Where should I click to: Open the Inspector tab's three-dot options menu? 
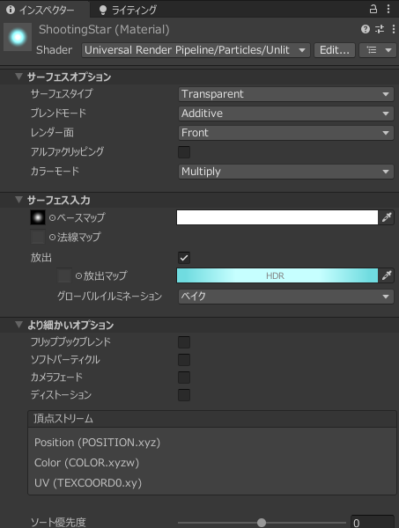point(388,9)
